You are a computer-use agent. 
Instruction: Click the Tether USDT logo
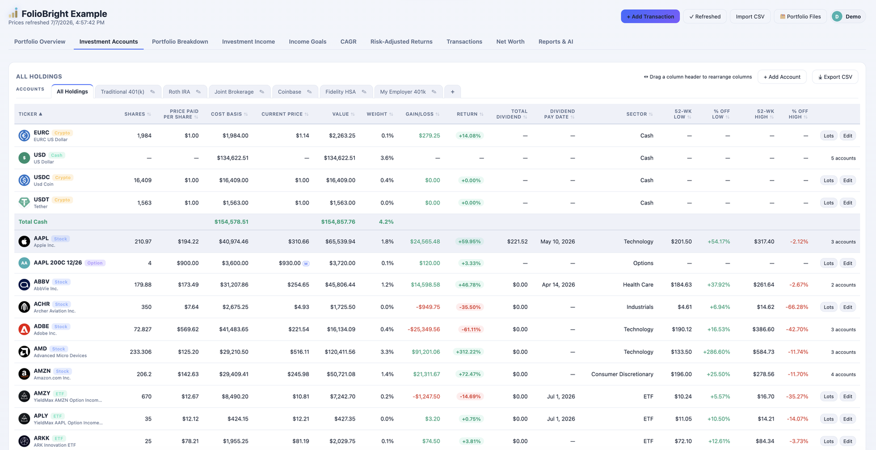click(24, 203)
